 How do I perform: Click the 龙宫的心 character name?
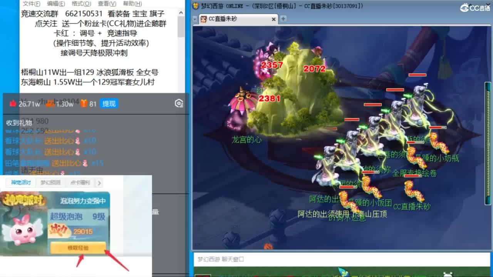click(x=246, y=140)
